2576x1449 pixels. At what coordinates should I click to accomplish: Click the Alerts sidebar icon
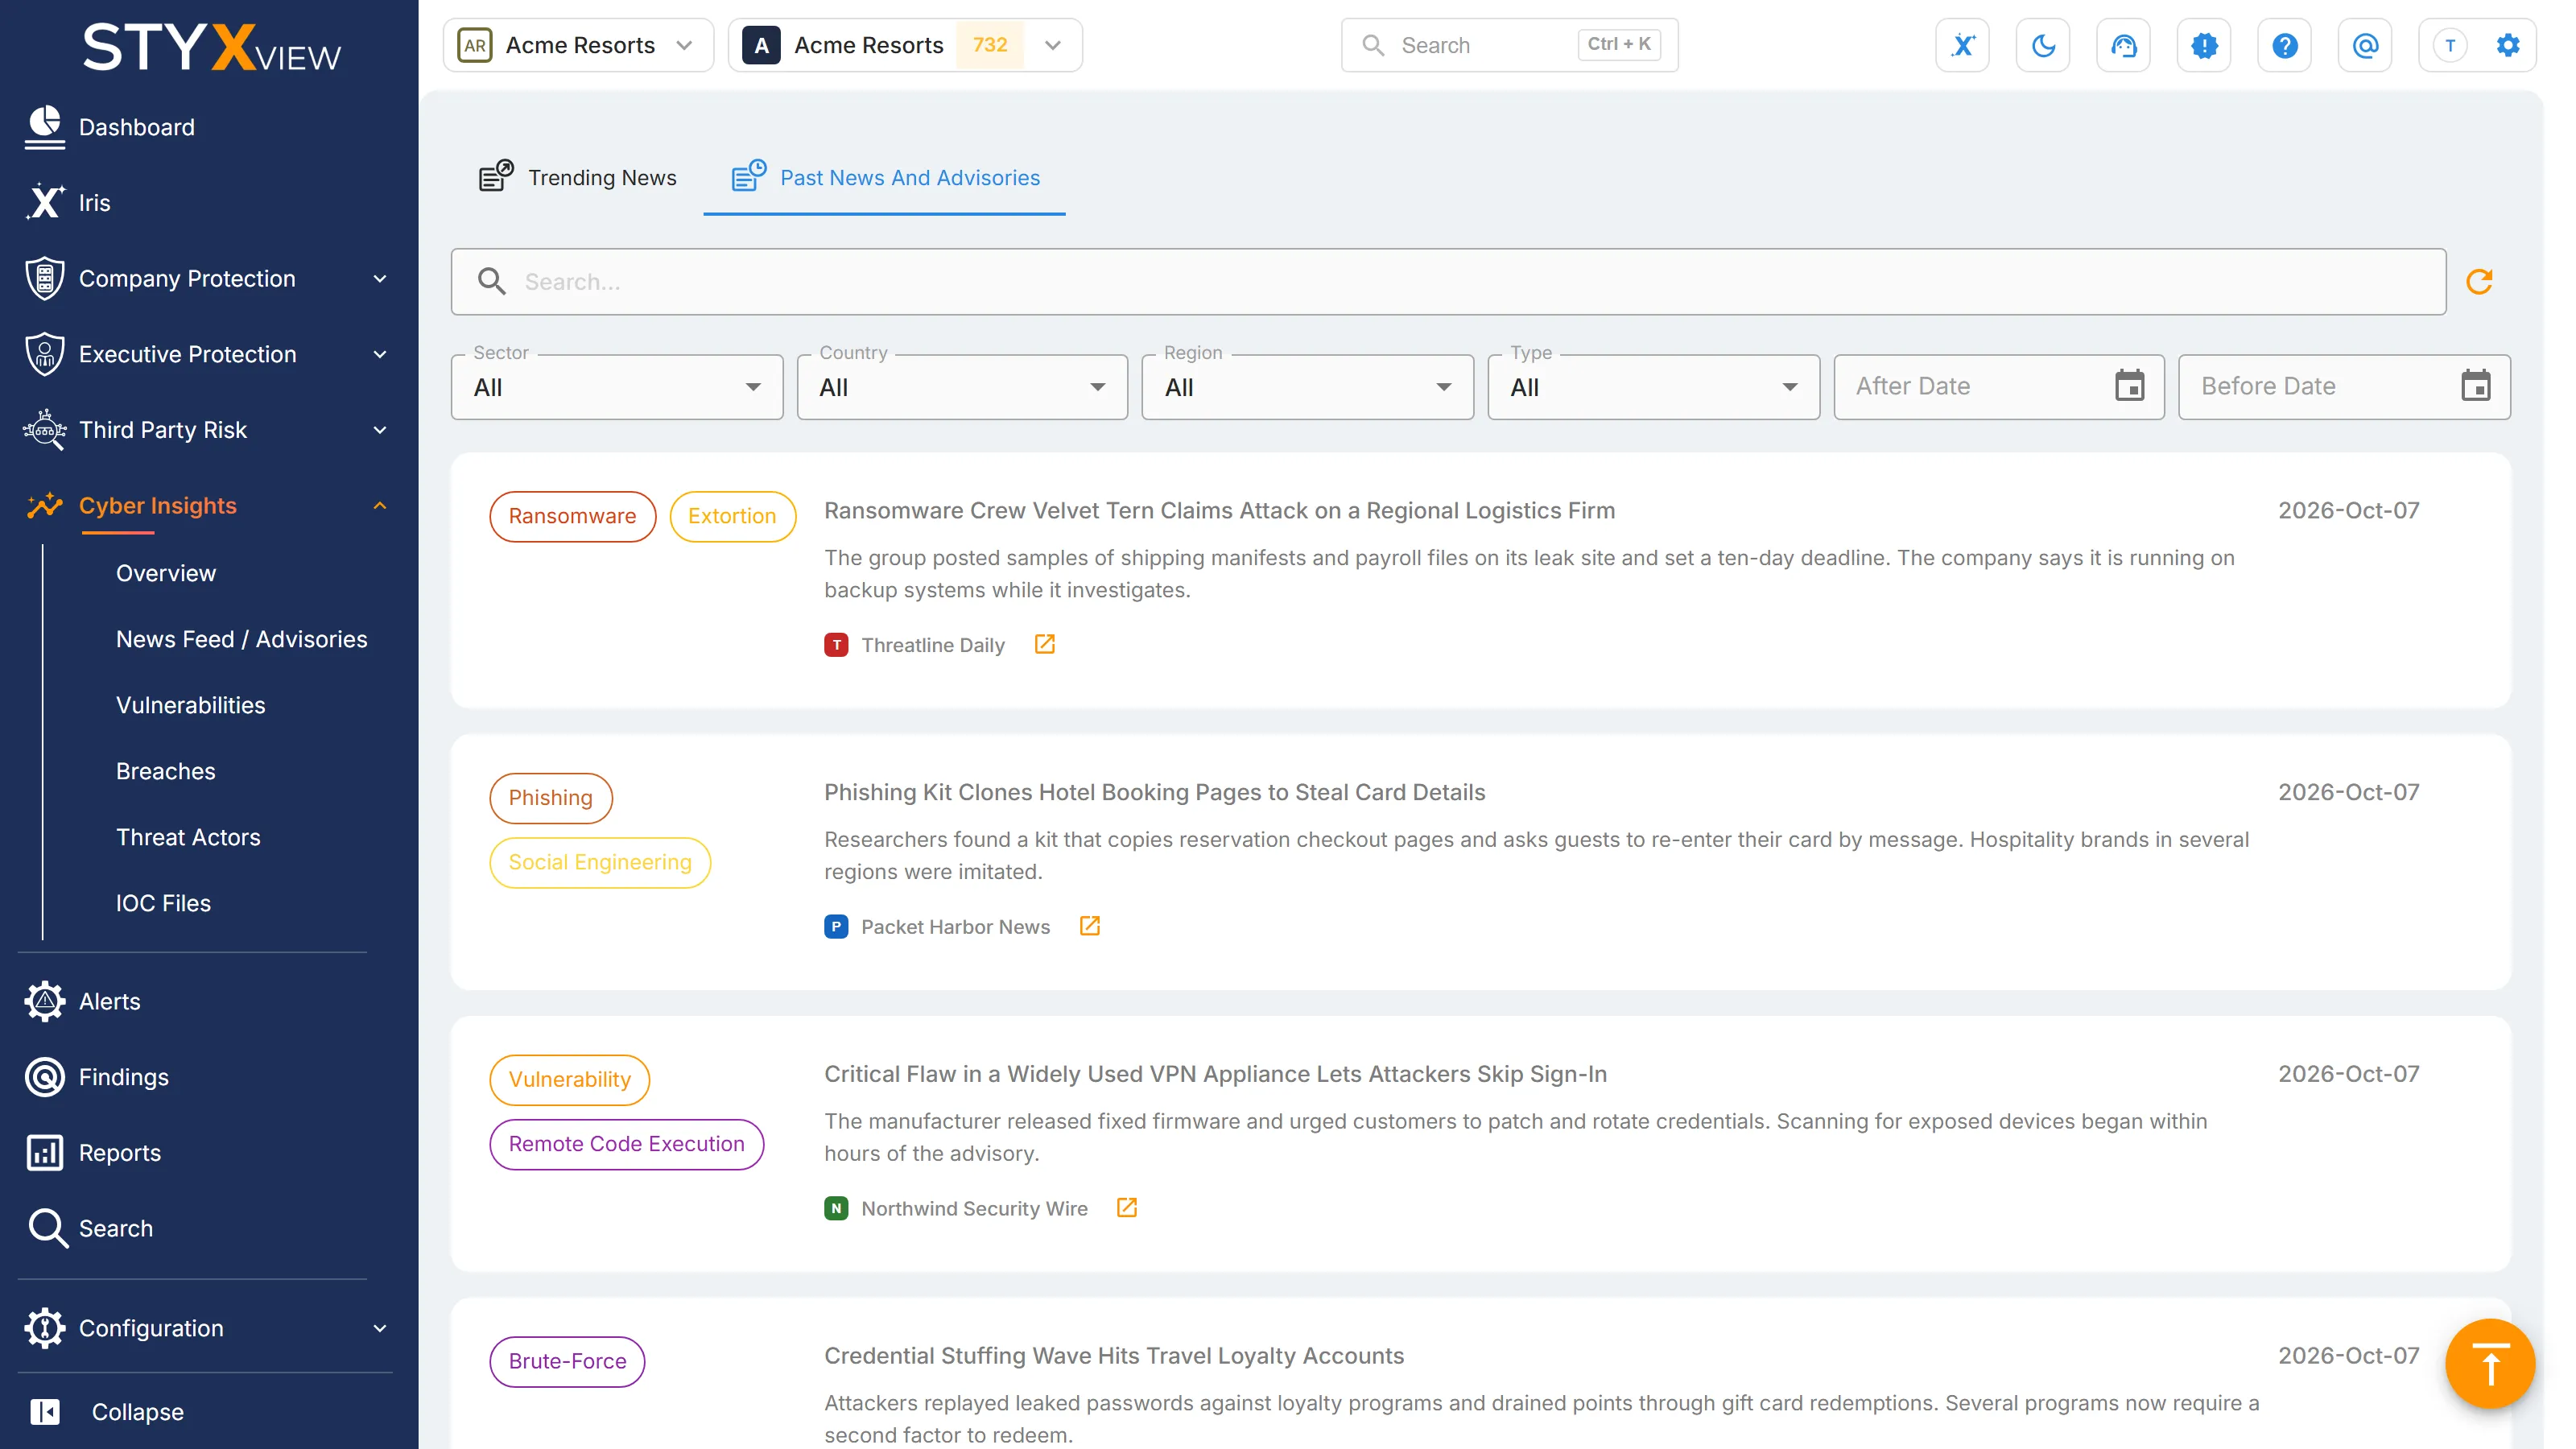pos(45,1001)
